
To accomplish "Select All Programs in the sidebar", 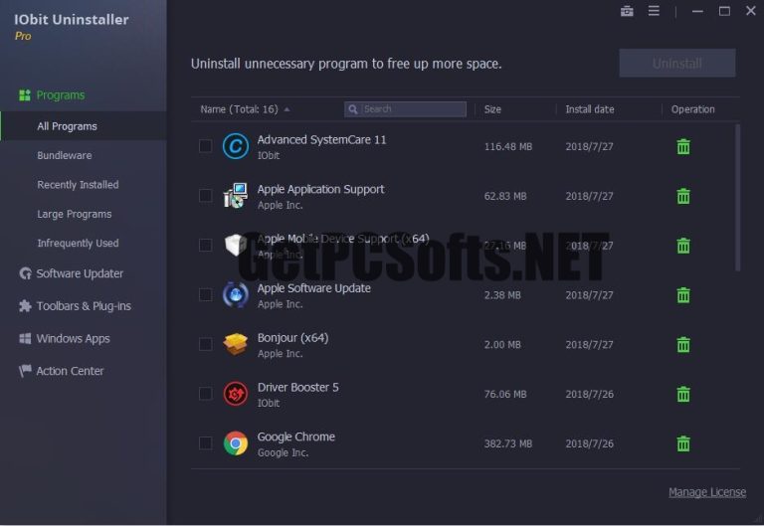I will click(x=84, y=126).
